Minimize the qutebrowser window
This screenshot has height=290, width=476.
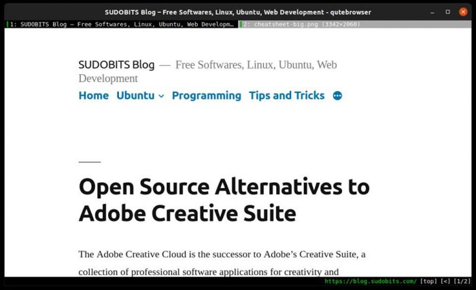coord(432,12)
